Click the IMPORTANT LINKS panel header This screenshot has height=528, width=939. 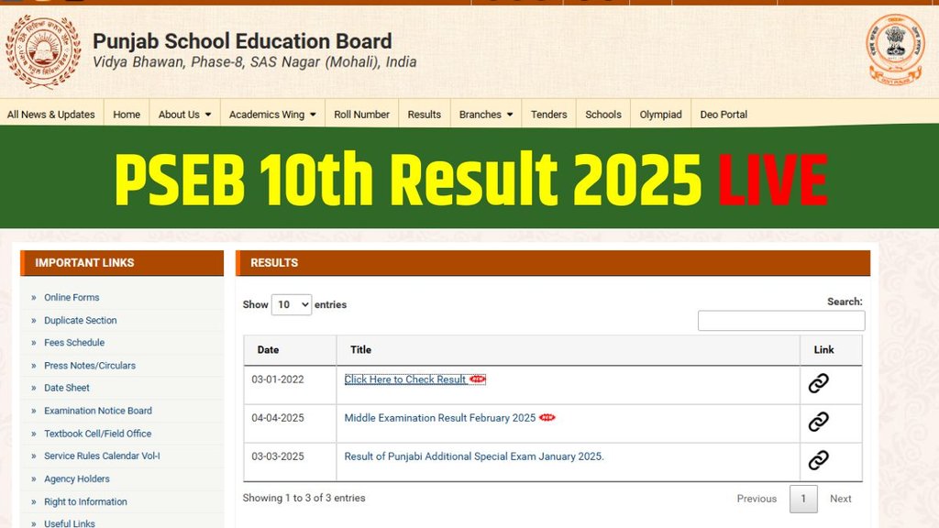[122, 263]
